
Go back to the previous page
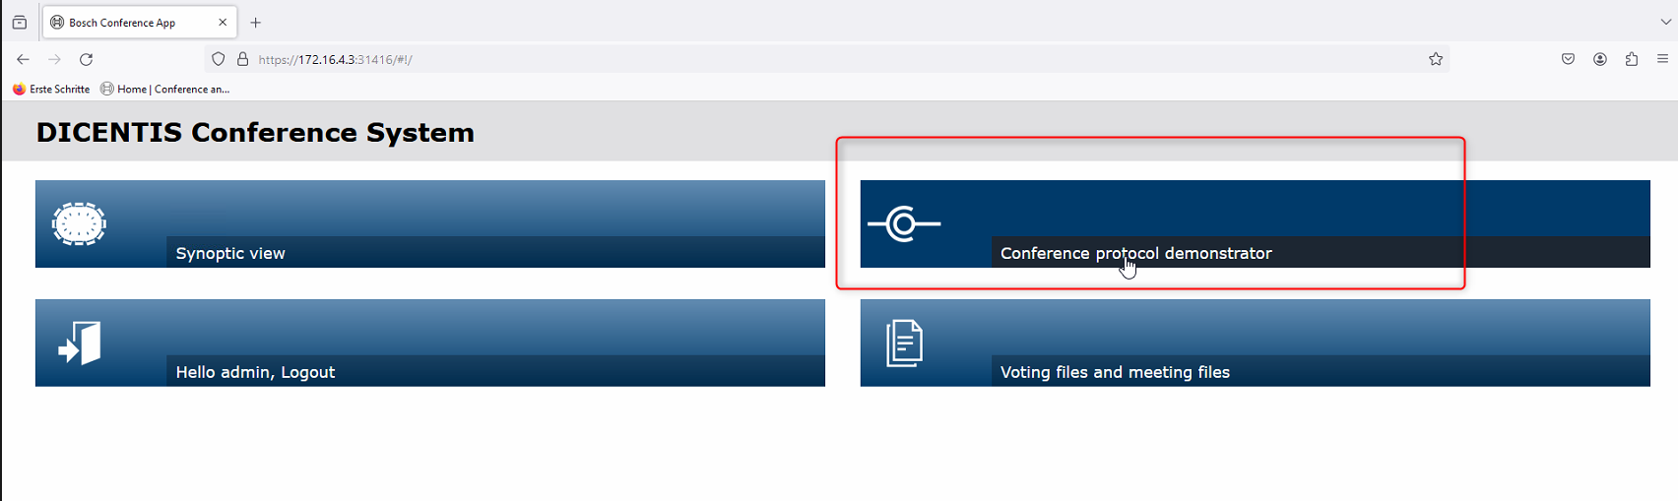(24, 59)
